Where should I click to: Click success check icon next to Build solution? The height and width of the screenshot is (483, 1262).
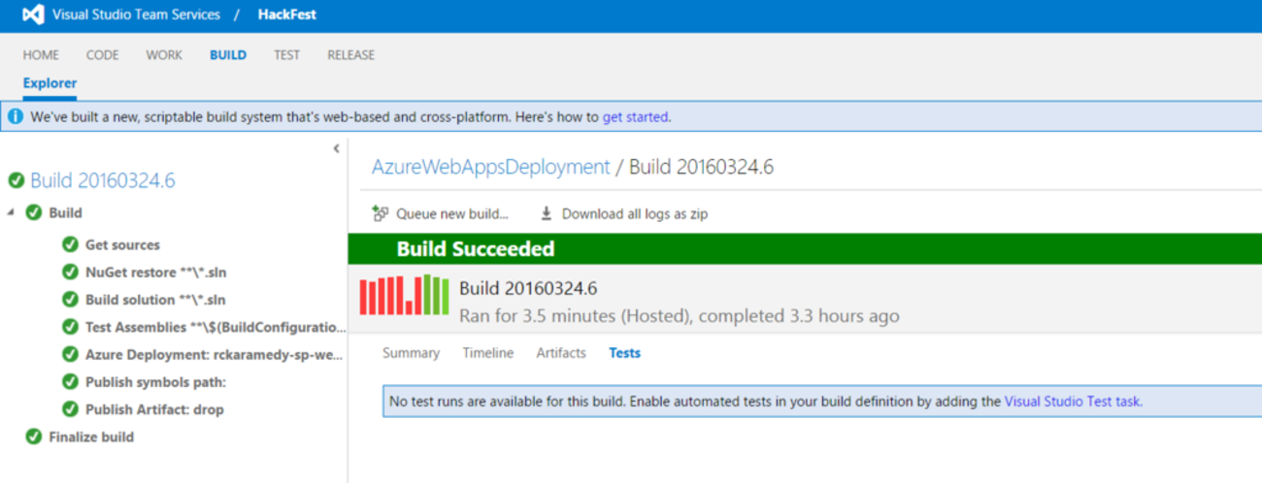(70, 300)
